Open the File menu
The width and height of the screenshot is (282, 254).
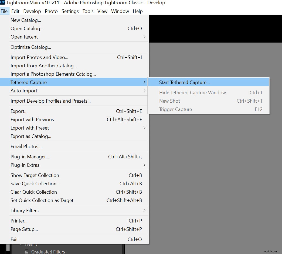(x=4, y=11)
